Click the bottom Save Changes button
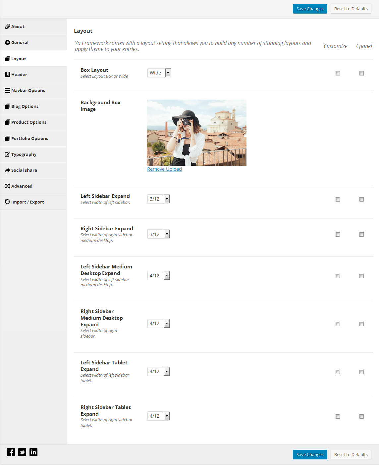 click(310, 454)
